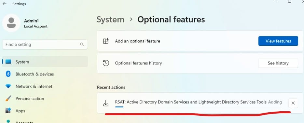Click the RSAT download arrow icon

pyautogui.click(x=105, y=103)
